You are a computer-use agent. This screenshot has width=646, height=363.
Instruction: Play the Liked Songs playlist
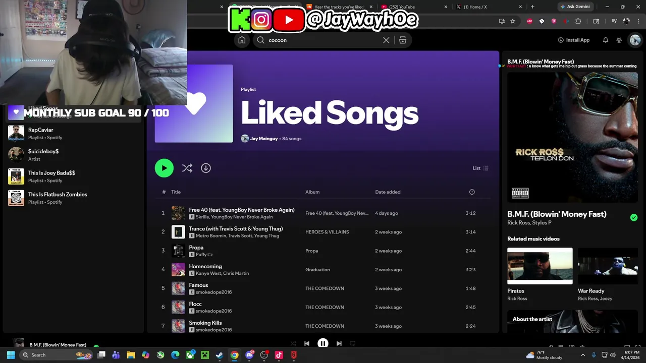(164, 168)
